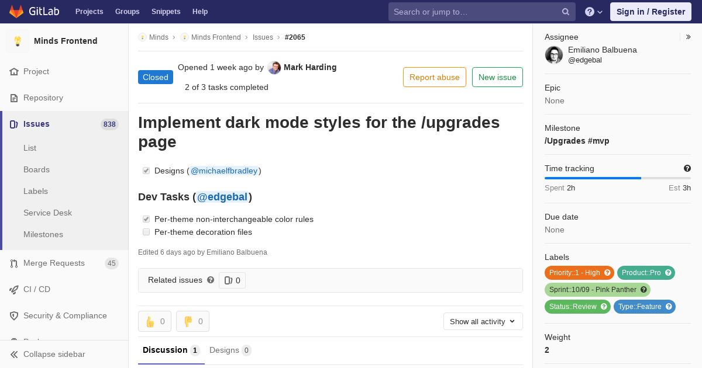Click the Security & Compliance shield icon

coord(14,315)
